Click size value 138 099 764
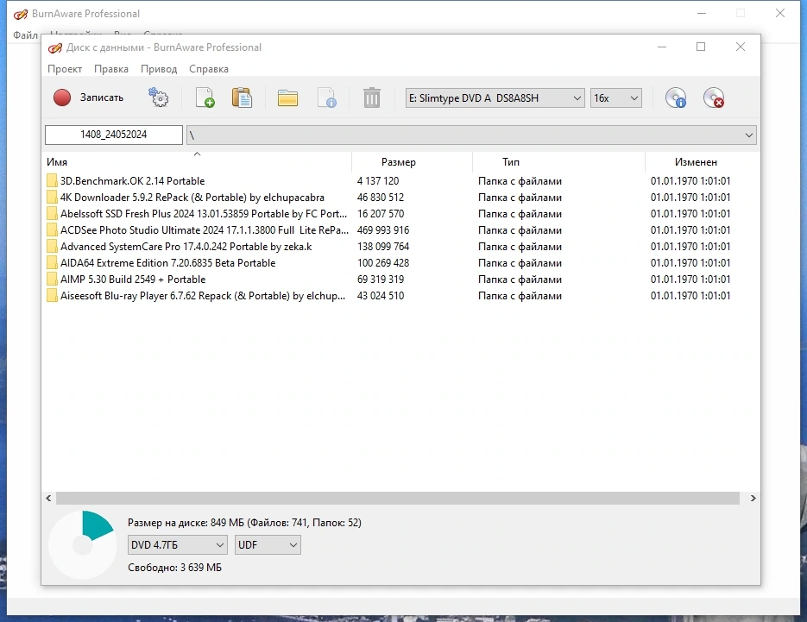Viewport: 807px width, 622px height. coord(383,247)
